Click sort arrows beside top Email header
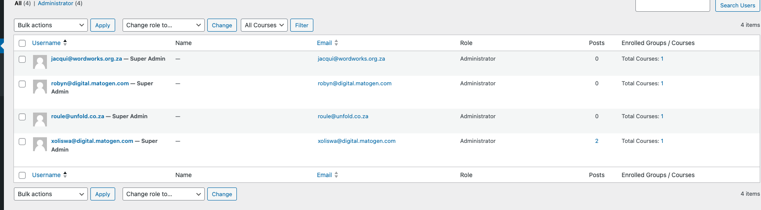The image size is (761, 210). click(x=336, y=42)
